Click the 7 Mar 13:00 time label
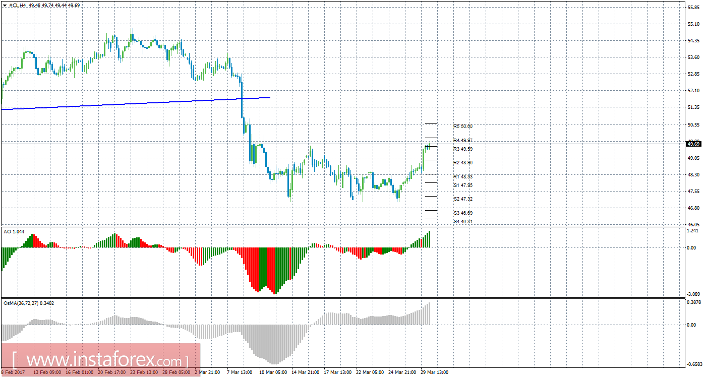Image resolution: width=705 pixels, height=378 pixels. point(240,372)
